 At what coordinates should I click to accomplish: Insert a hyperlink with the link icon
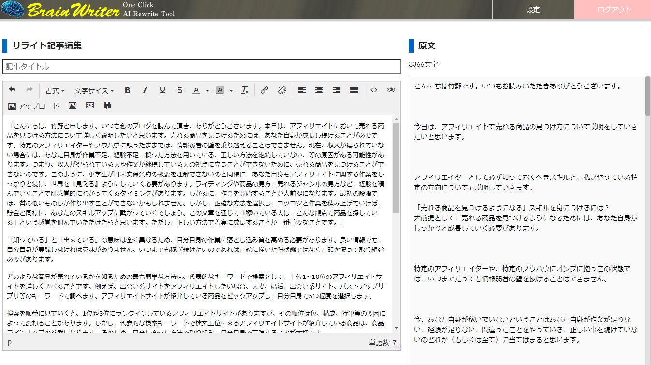[264, 90]
